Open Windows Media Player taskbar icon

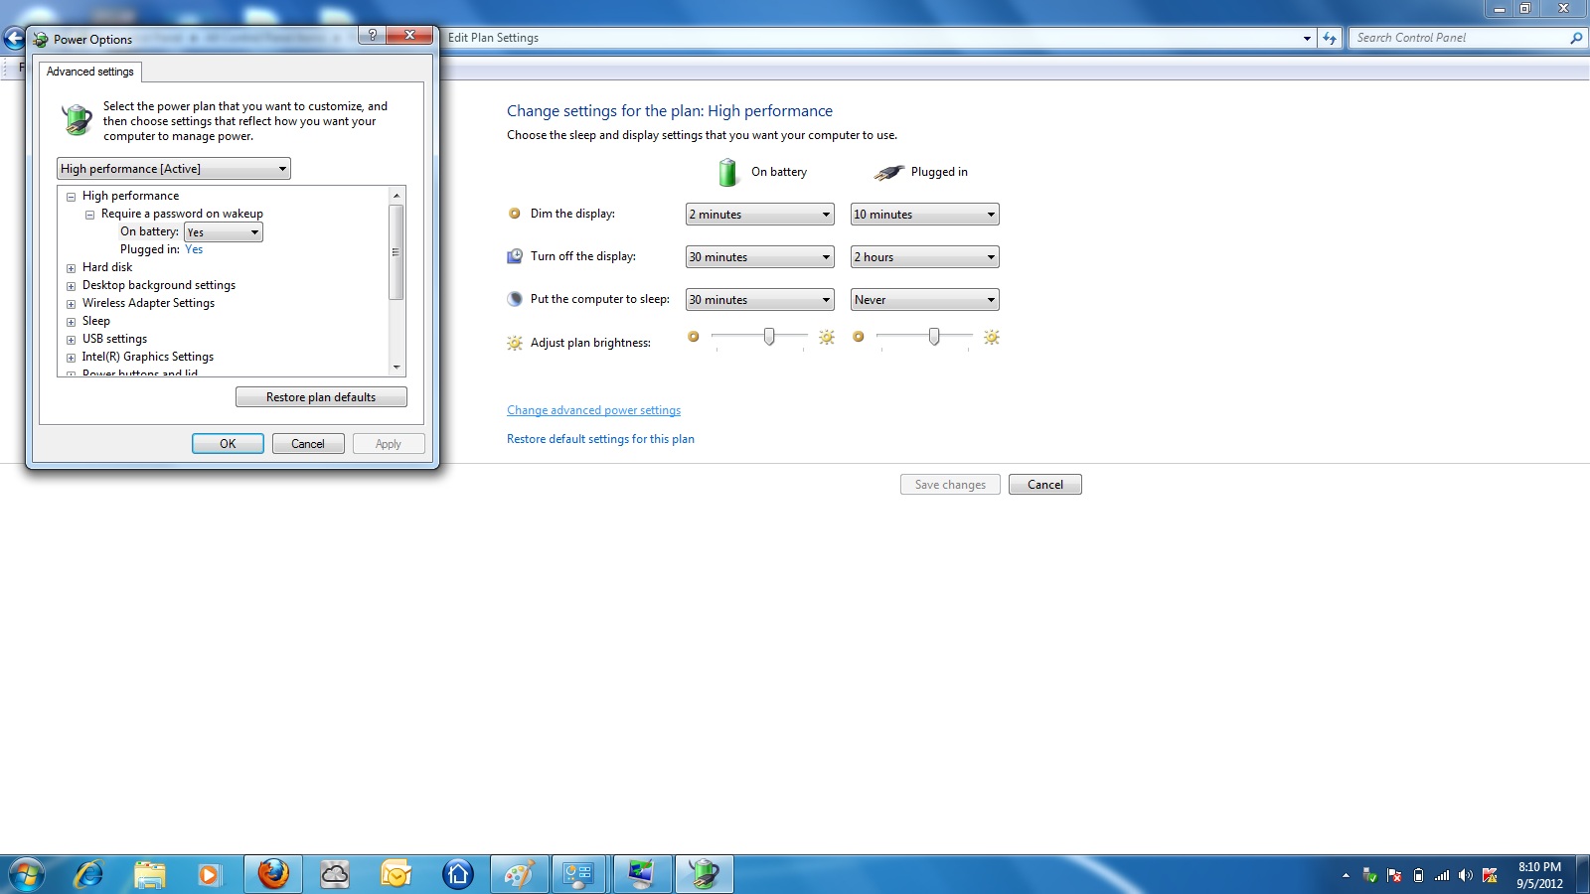point(209,875)
